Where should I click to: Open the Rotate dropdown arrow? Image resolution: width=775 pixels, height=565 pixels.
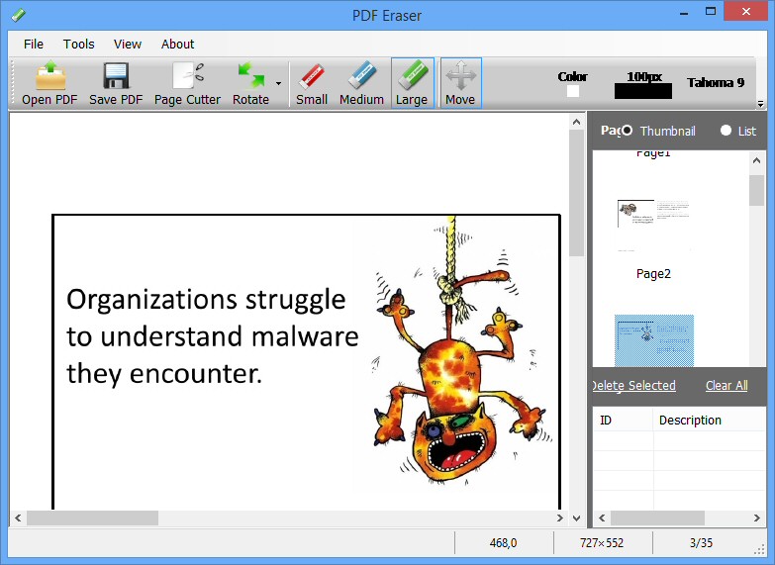pyautogui.click(x=279, y=83)
